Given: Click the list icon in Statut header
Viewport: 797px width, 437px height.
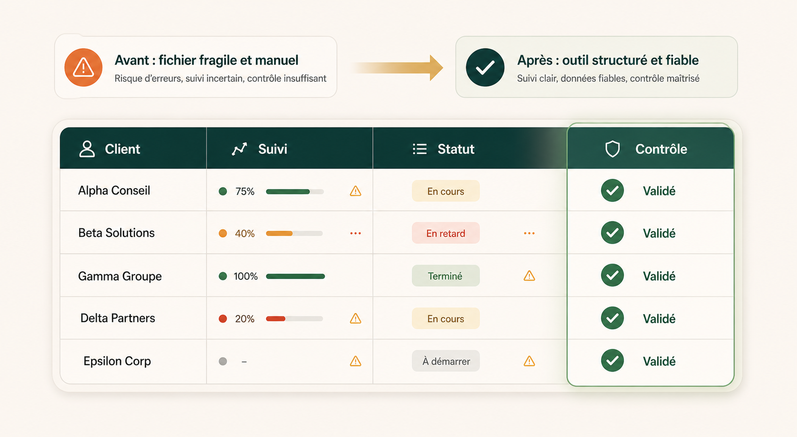Looking at the screenshot, I should coord(420,149).
